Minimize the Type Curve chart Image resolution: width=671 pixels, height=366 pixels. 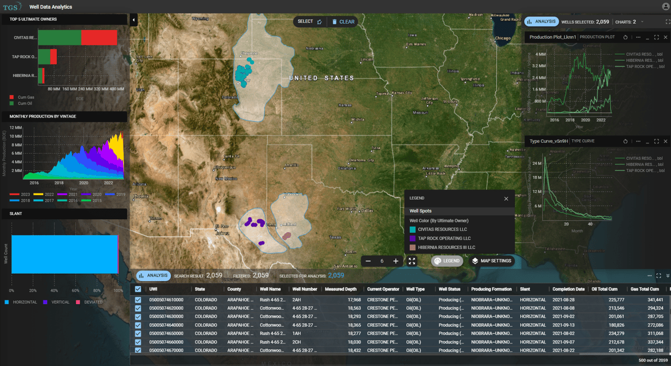[647, 142]
